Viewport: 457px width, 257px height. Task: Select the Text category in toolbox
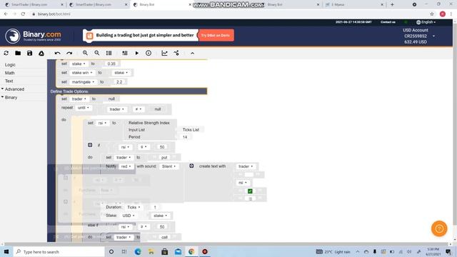(x=9, y=81)
